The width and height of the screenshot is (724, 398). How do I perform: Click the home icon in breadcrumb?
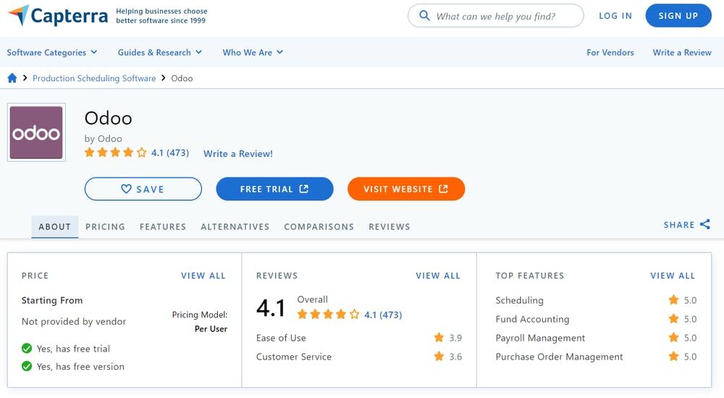[x=12, y=78]
